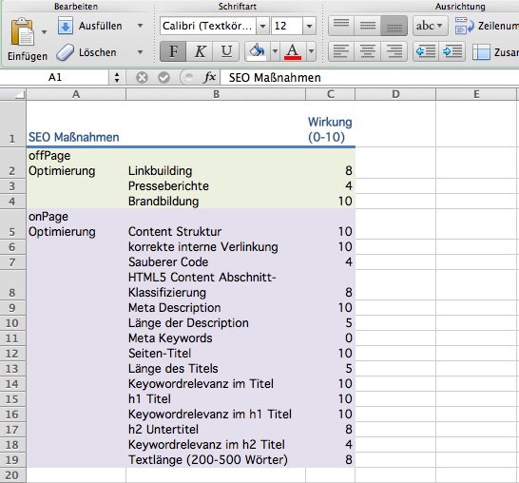Confirm the formula bar entry checkmark
The image size is (519, 483).
point(163,77)
